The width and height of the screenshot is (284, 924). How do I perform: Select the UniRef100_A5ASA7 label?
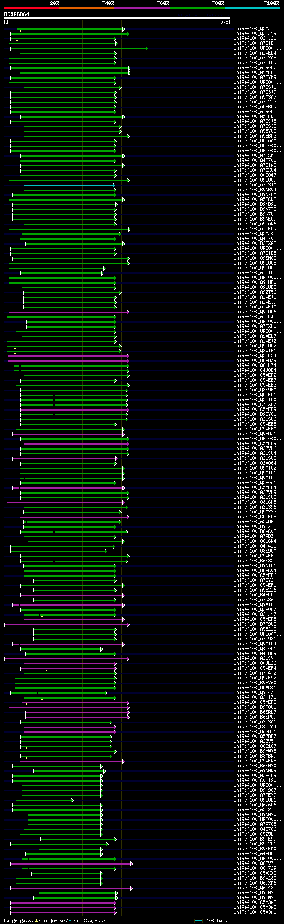[x=255, y=97]
